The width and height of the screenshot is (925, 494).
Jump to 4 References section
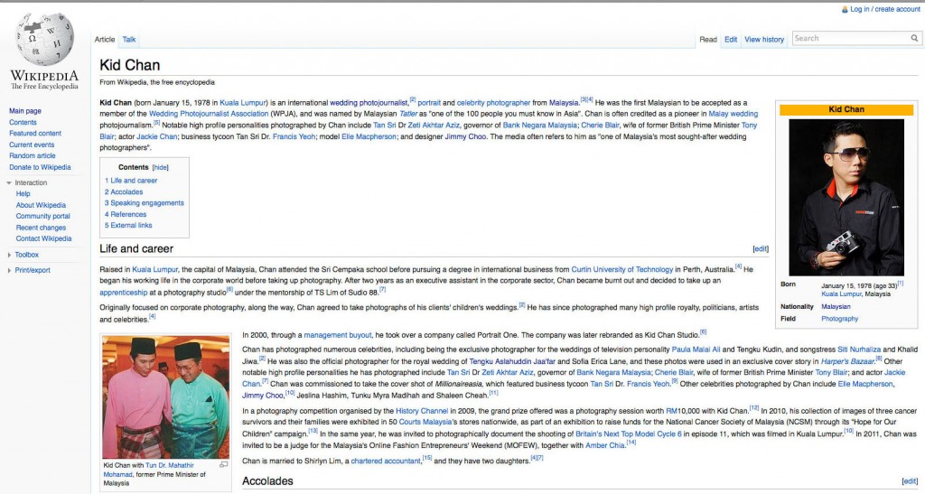click(x=126, y=214)
